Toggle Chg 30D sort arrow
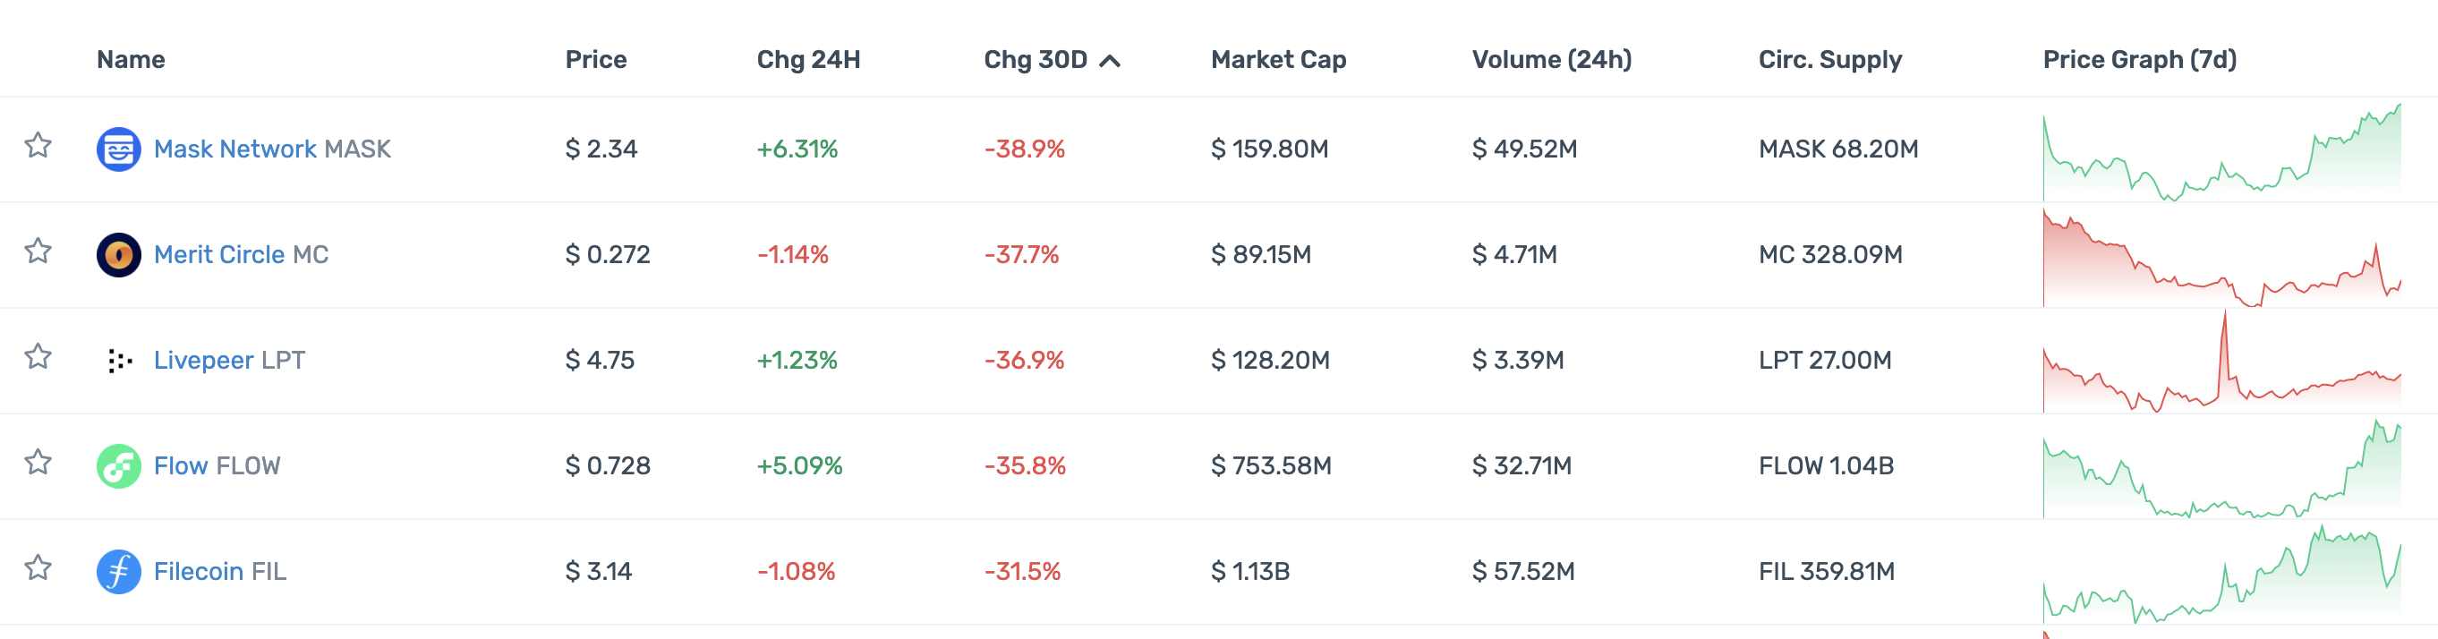The image size is (2438, 639). coord(1110,62)
